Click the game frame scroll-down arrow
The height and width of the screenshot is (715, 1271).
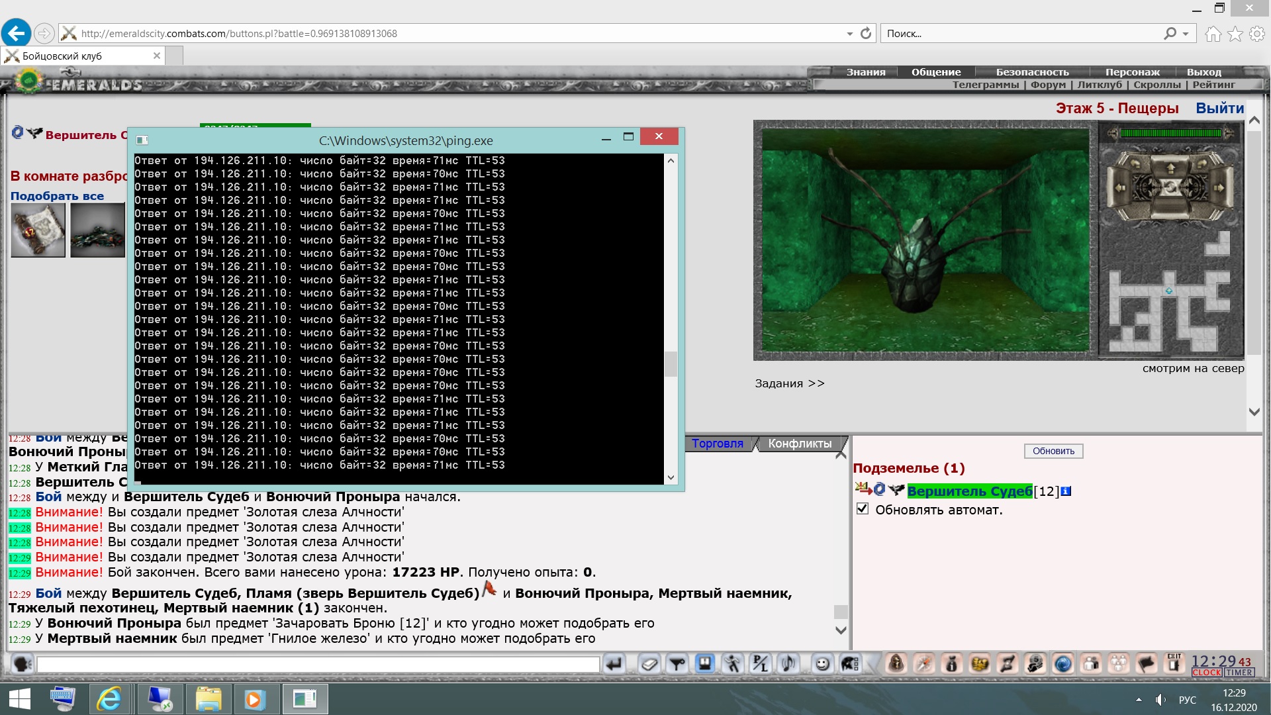[x=1254, y=412]
